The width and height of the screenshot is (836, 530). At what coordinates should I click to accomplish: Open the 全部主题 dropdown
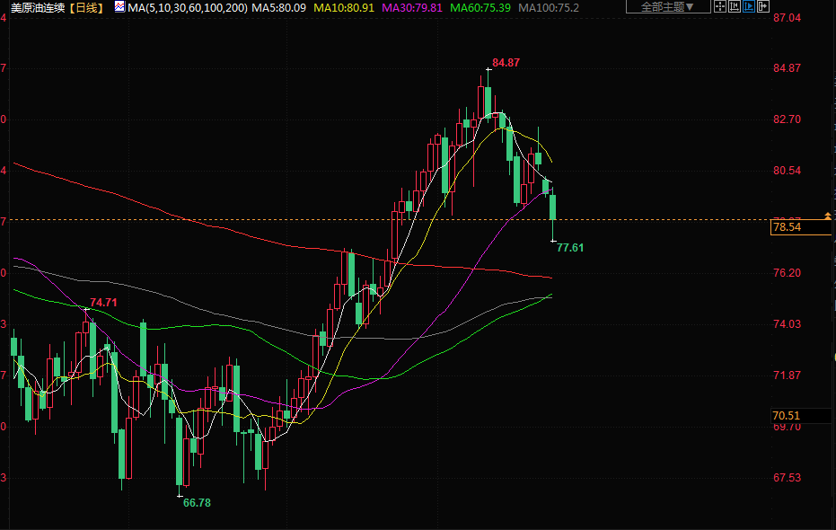click(x=667, y=7)
